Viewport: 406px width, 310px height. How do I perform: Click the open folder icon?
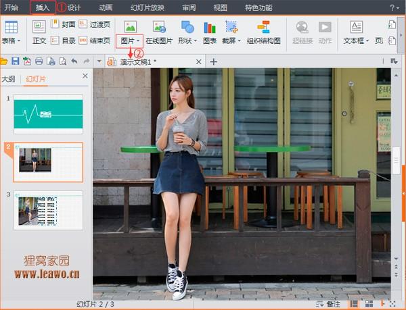[3, 61]
